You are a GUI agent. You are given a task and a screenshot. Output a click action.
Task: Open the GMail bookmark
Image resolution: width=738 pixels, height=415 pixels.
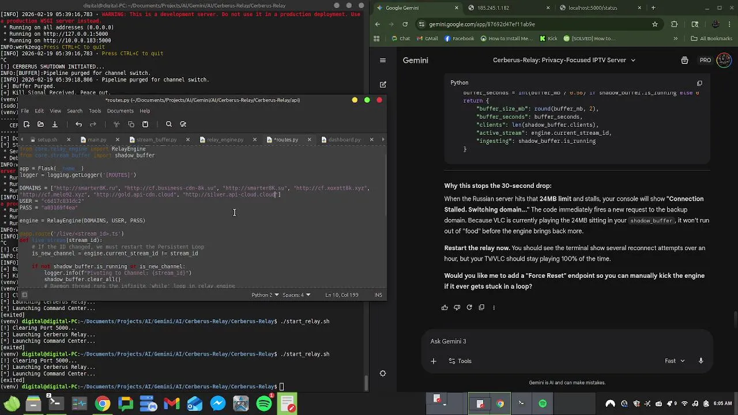click(x=427, y=39)
